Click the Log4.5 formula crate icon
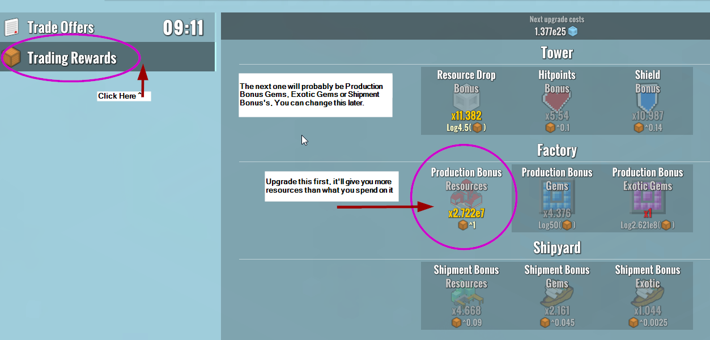The width and height of the screenshot is (710, 340). pos(477,127)
